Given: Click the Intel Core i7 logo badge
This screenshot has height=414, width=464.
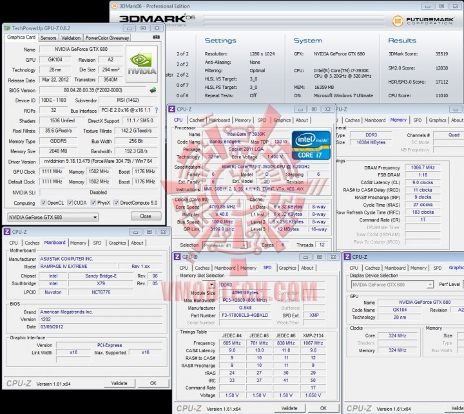Looking at the screenshot, I should click(x=311, y=146).
